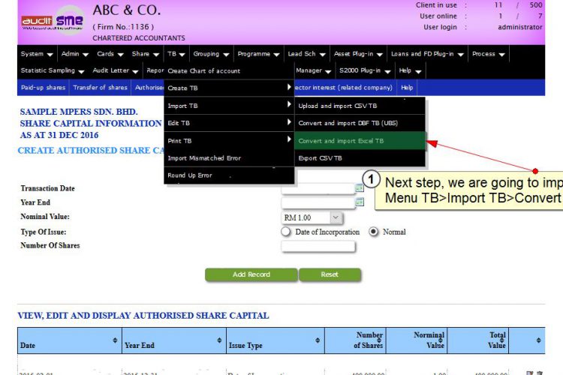Sort the last table column with its arrows

tap(538, 340)
